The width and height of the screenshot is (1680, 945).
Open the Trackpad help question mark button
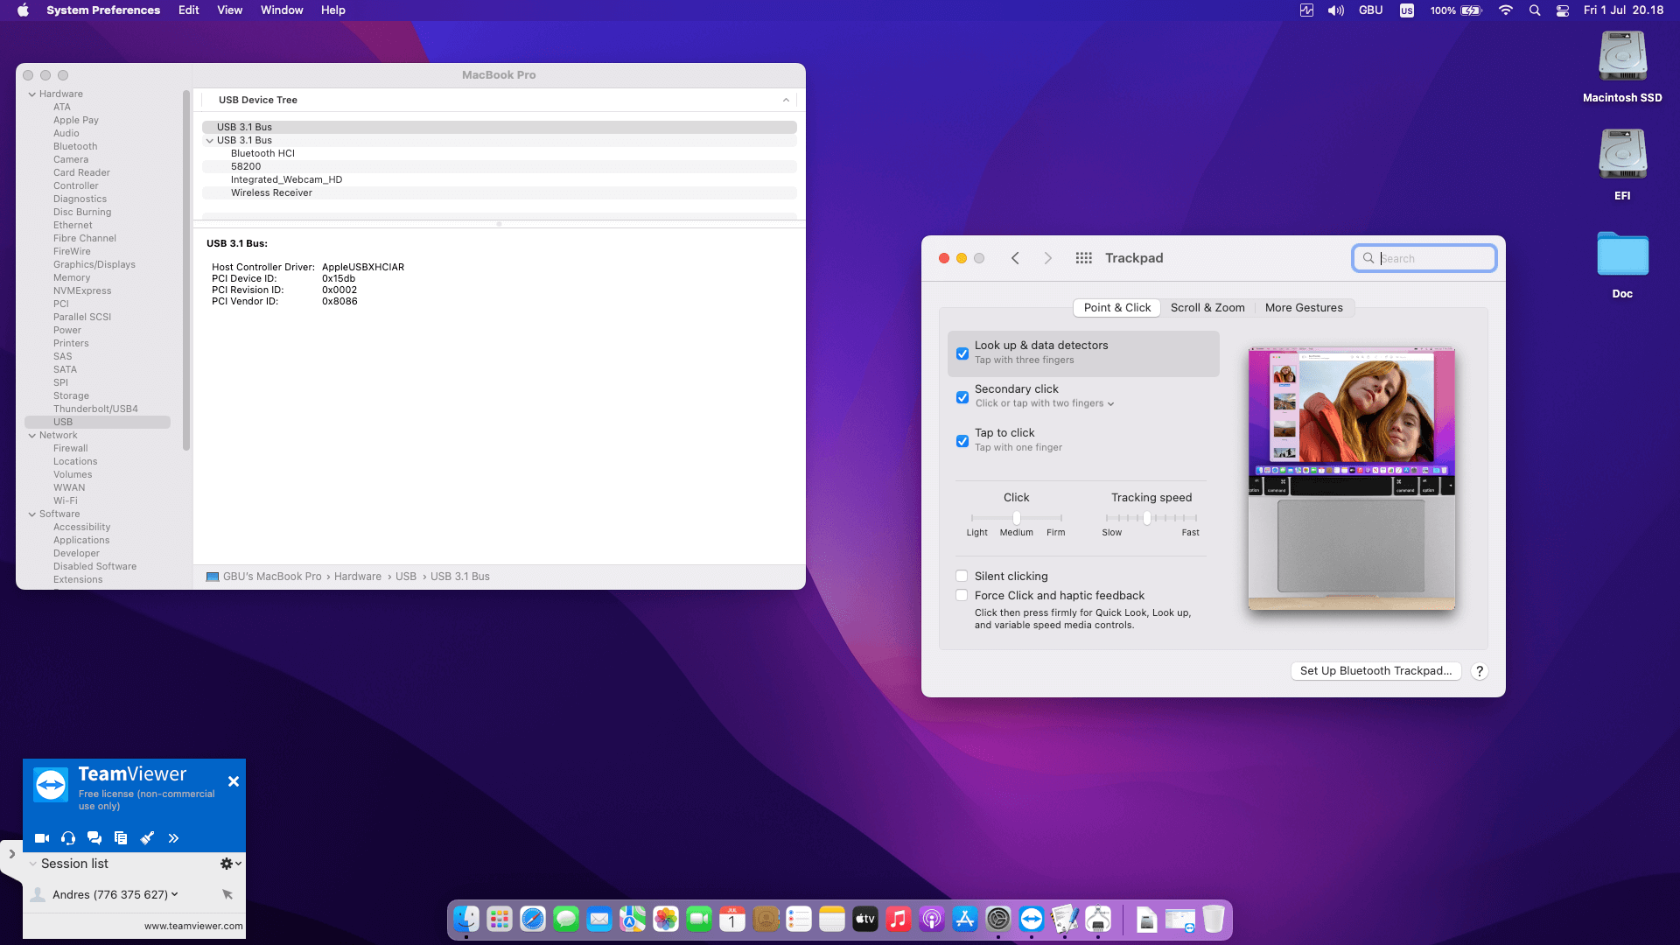1480,671
